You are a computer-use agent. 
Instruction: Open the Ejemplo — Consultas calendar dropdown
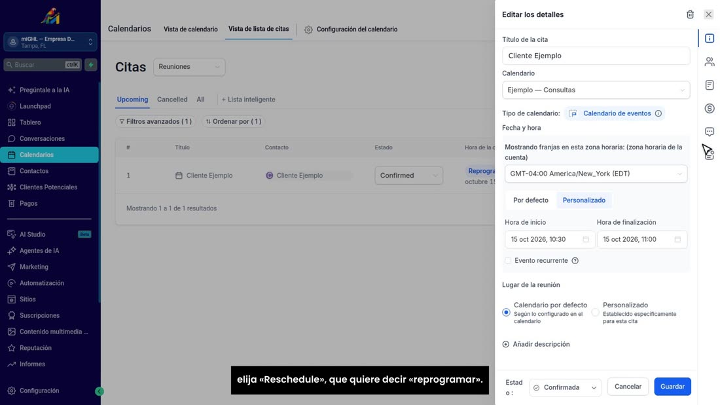pos(596,90)
